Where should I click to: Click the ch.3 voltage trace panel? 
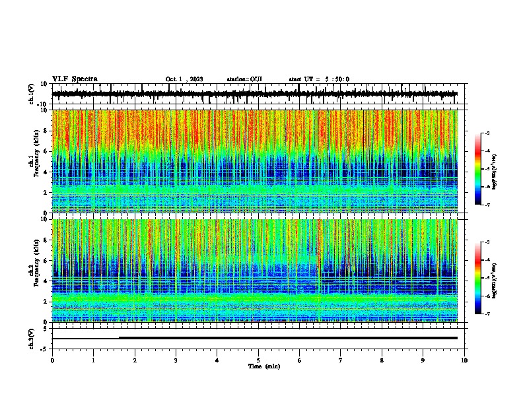pyautogui.click(x=260, y=339)
